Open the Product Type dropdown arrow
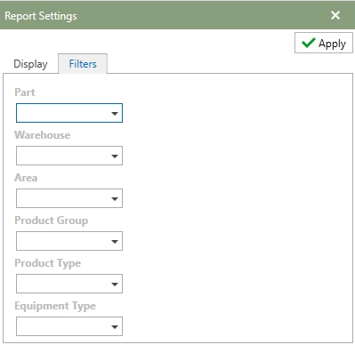 (x=115, y=284)
